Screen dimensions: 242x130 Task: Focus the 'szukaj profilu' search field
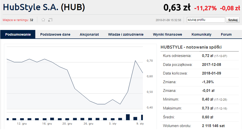[x=206, y=20]
